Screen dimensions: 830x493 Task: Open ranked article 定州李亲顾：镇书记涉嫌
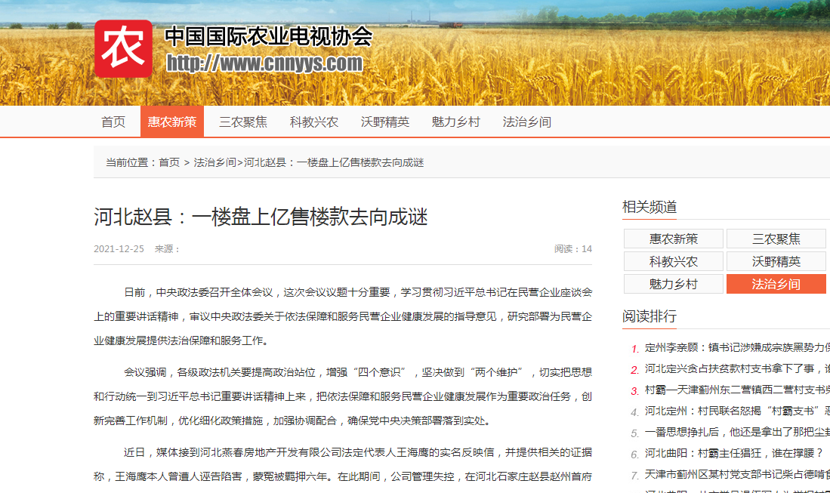737,347
